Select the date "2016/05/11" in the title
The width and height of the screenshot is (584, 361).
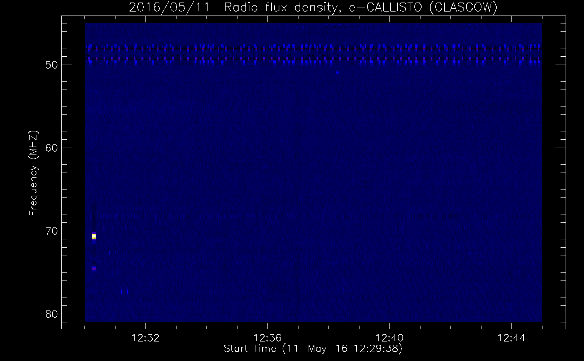click(x=169, y=7)
